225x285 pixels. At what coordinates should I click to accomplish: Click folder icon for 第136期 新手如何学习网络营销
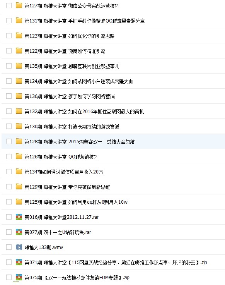click(19, 96)
